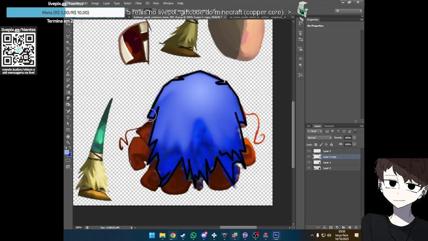
Task: Select the Hand tool
Action: pyautogui.click(x=68, y=136)
